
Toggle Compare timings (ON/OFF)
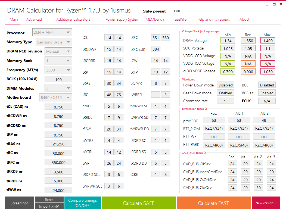[x=83, y=203]
